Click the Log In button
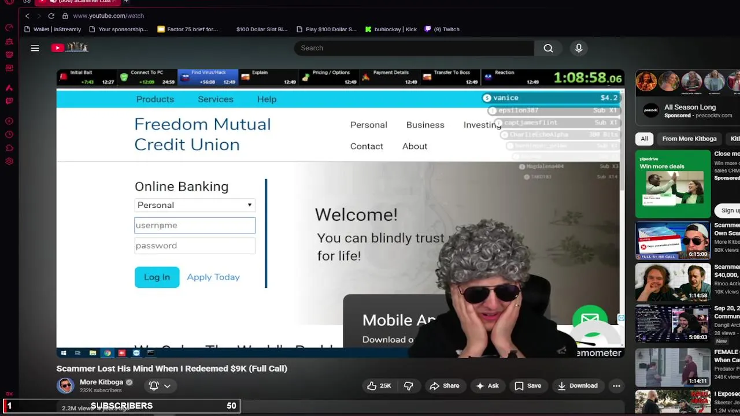Screen dimensions: 740x416 pyautogui.click(x=157, y=277)
